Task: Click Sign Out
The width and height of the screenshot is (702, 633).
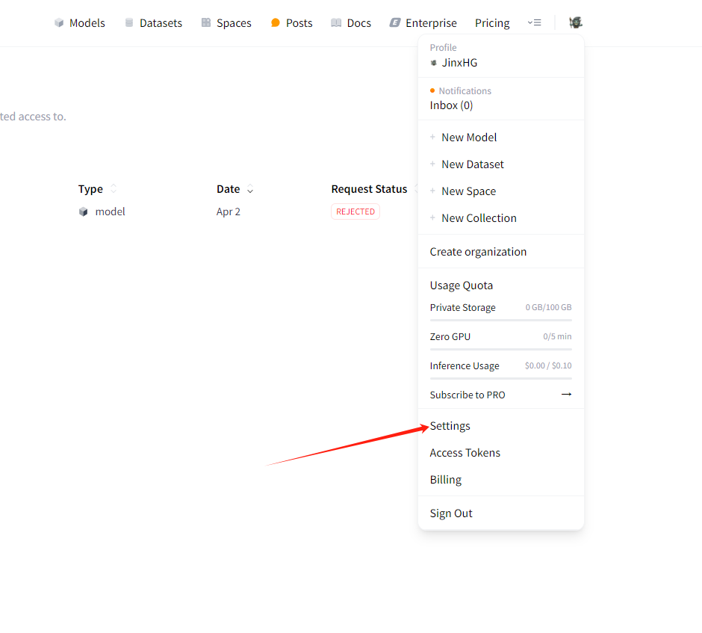Action: 451,513
